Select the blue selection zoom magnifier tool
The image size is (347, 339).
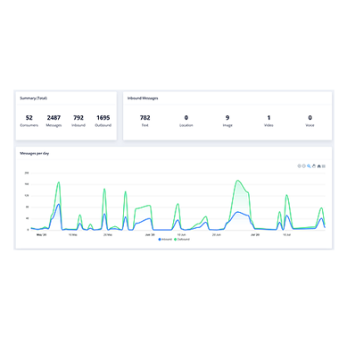coord(309,166)
